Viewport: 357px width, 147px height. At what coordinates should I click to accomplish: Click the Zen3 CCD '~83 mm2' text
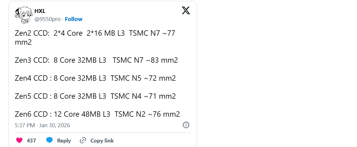[x=162, y=60]
